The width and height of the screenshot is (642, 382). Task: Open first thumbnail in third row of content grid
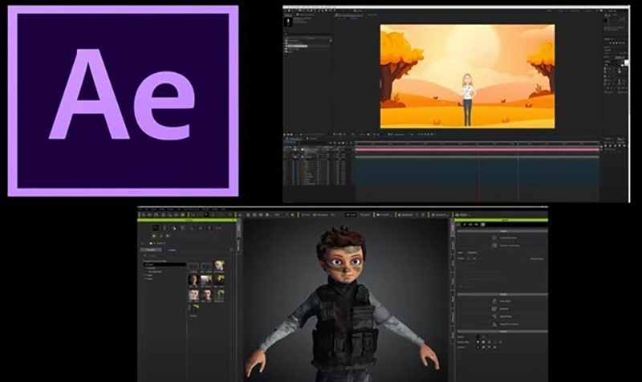coord(193,296)
